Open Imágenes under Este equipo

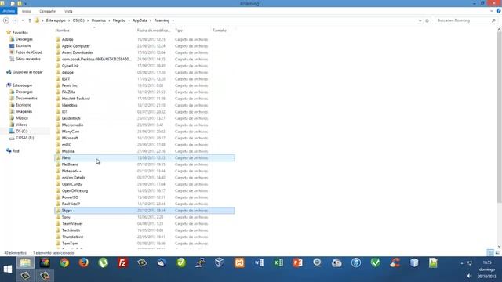24,111
